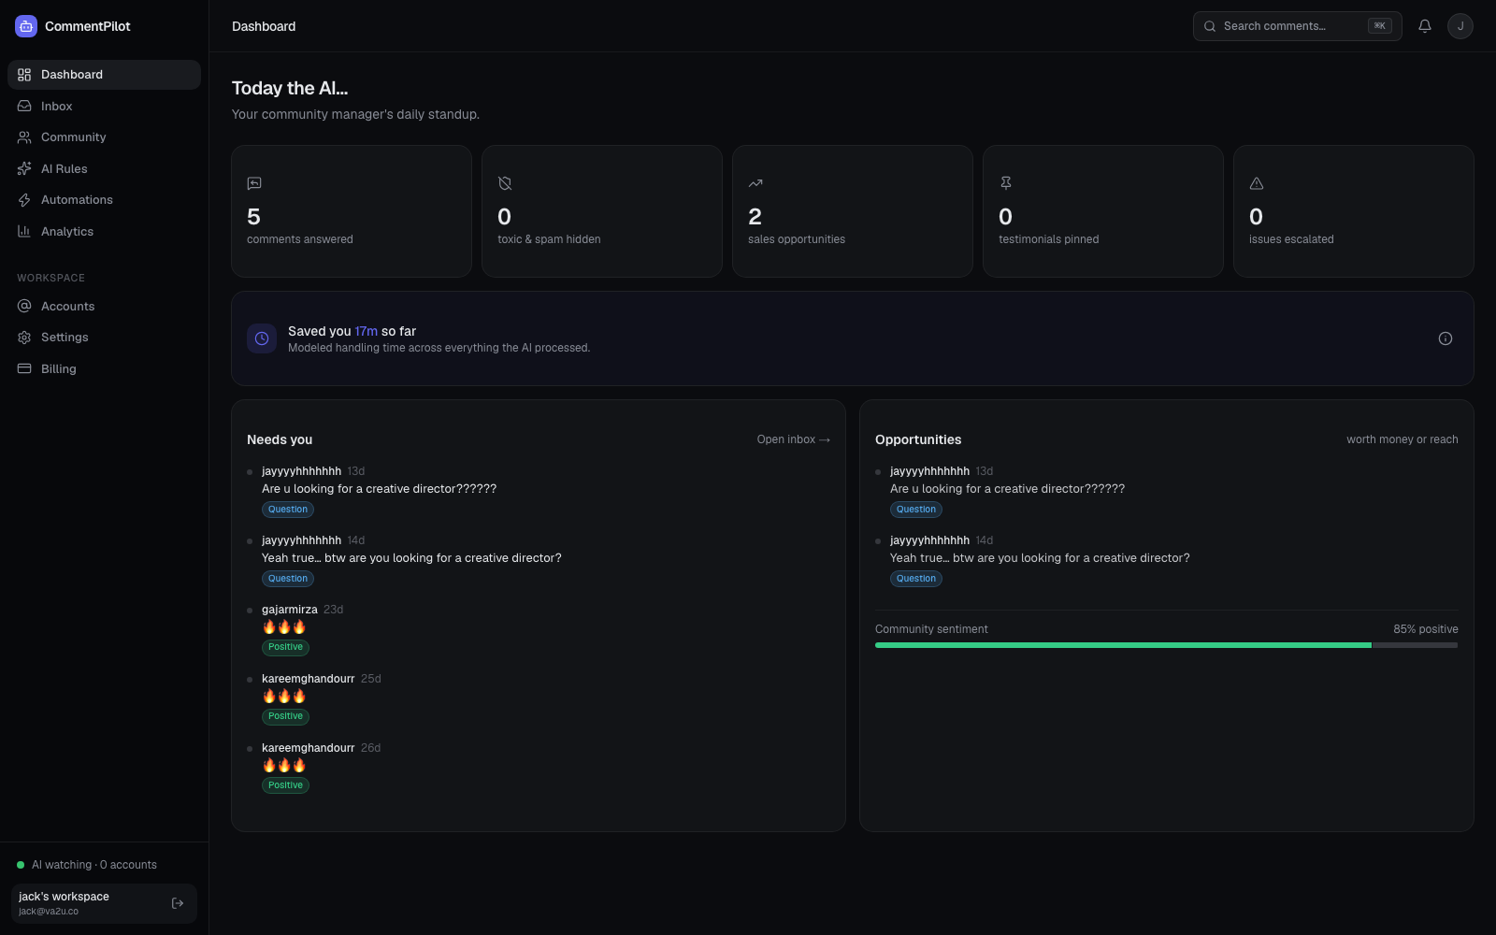This screenshot has height=935, width=1496.
Task: Click the 17m saved time value
Action: [366, 331]
